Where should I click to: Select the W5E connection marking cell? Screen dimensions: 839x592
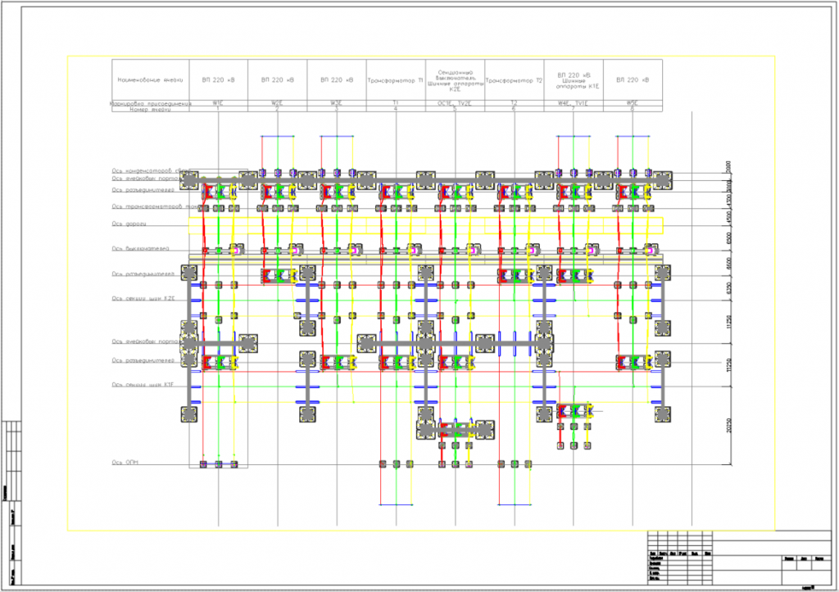coord(632,103)
